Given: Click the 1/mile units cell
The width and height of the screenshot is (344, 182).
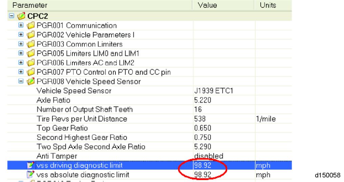Looking at the screenshot, I should 266,119.
